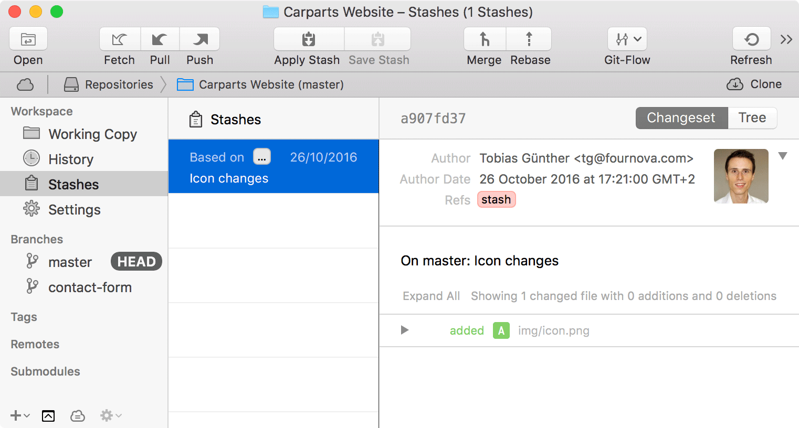Open Working Copy in the sidebar
Viewport: 799px width, 428px height.
tap(92, 134)
